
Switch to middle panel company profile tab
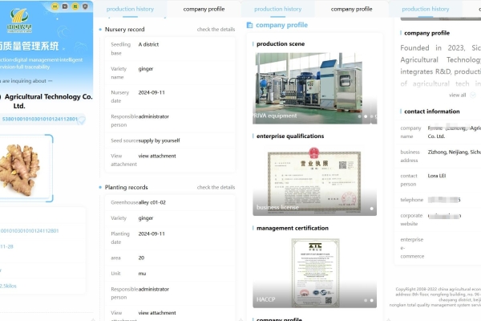click(352, 9)
